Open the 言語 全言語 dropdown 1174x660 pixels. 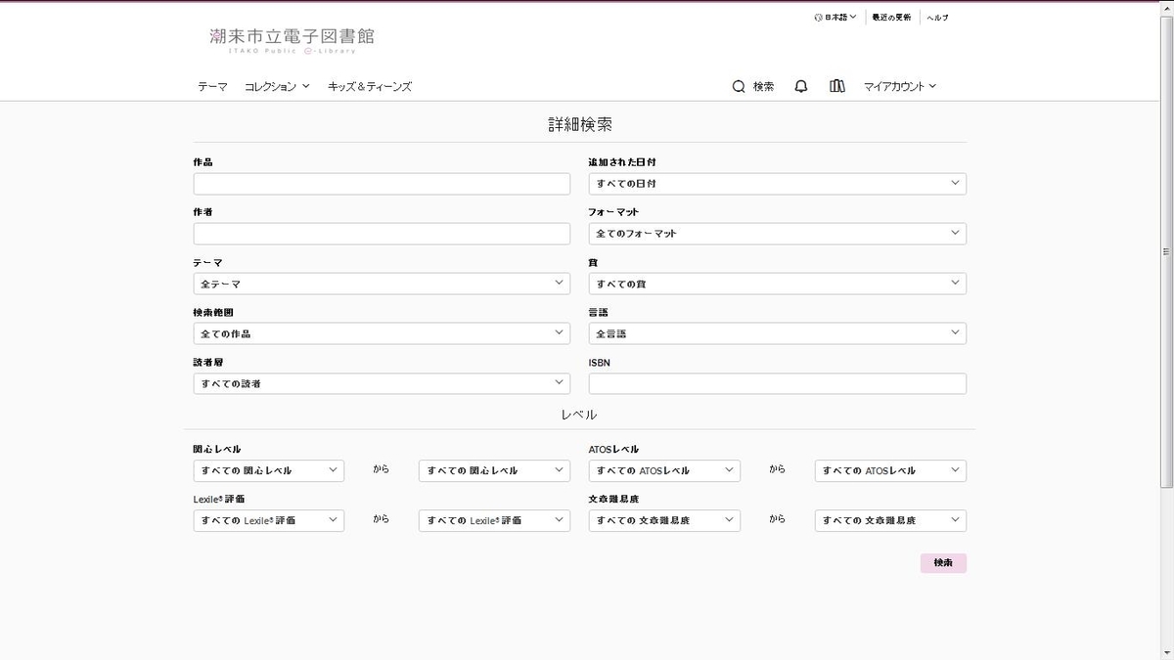pyautogui.click(x=778, y=333)
